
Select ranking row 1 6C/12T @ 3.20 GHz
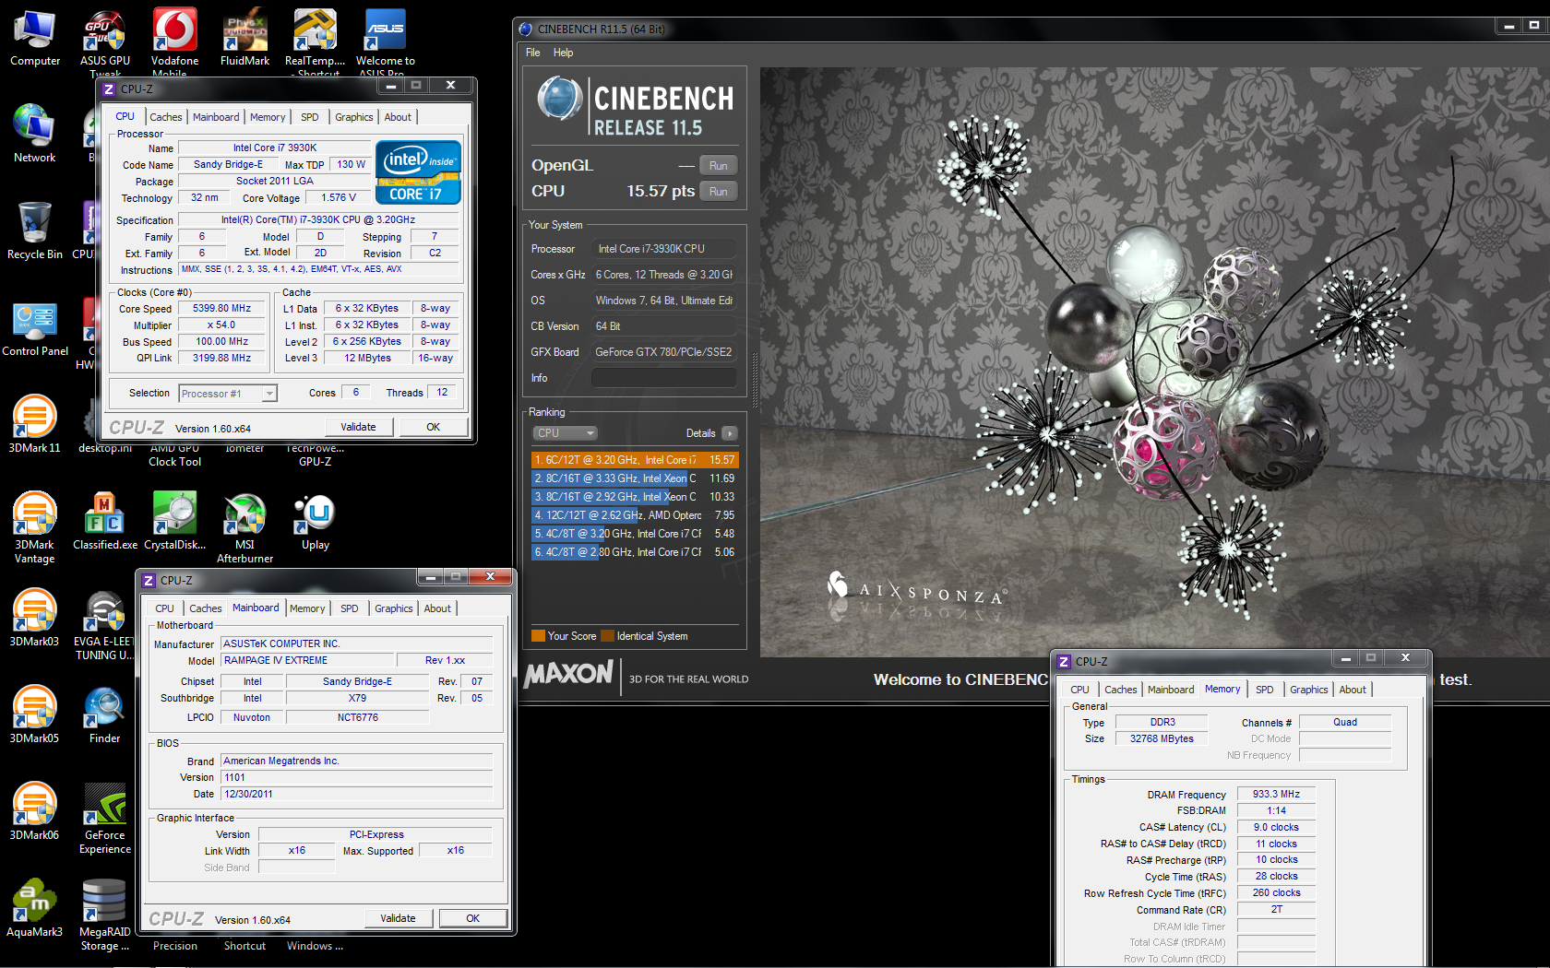(635, 460)
